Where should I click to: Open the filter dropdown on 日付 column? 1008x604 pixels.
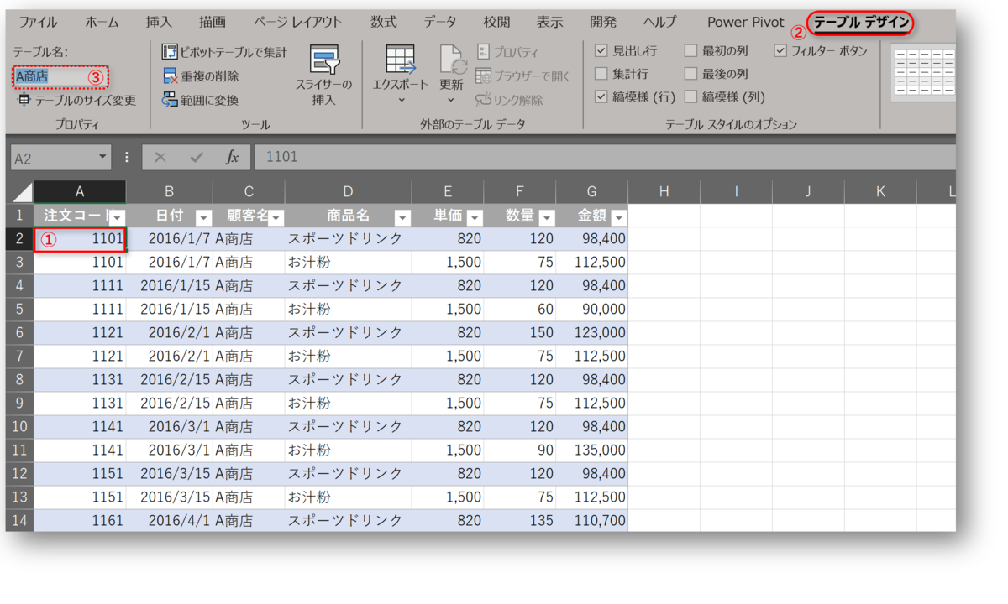click(203, 216)
